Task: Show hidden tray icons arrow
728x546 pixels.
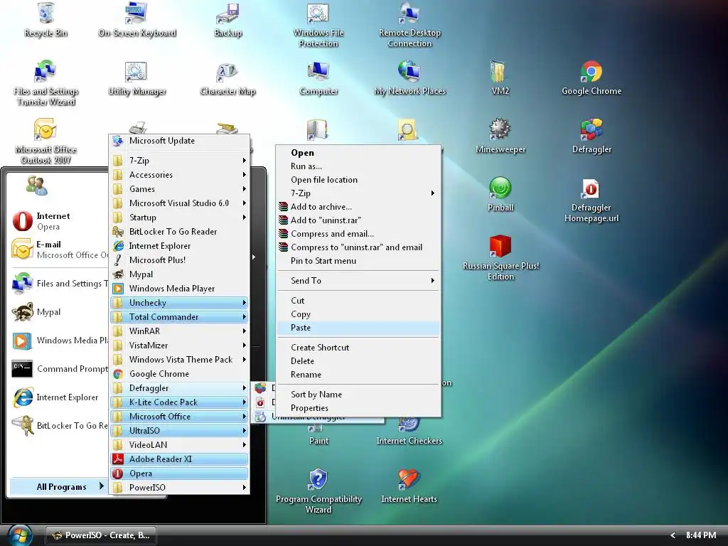Action: (673, 535)
